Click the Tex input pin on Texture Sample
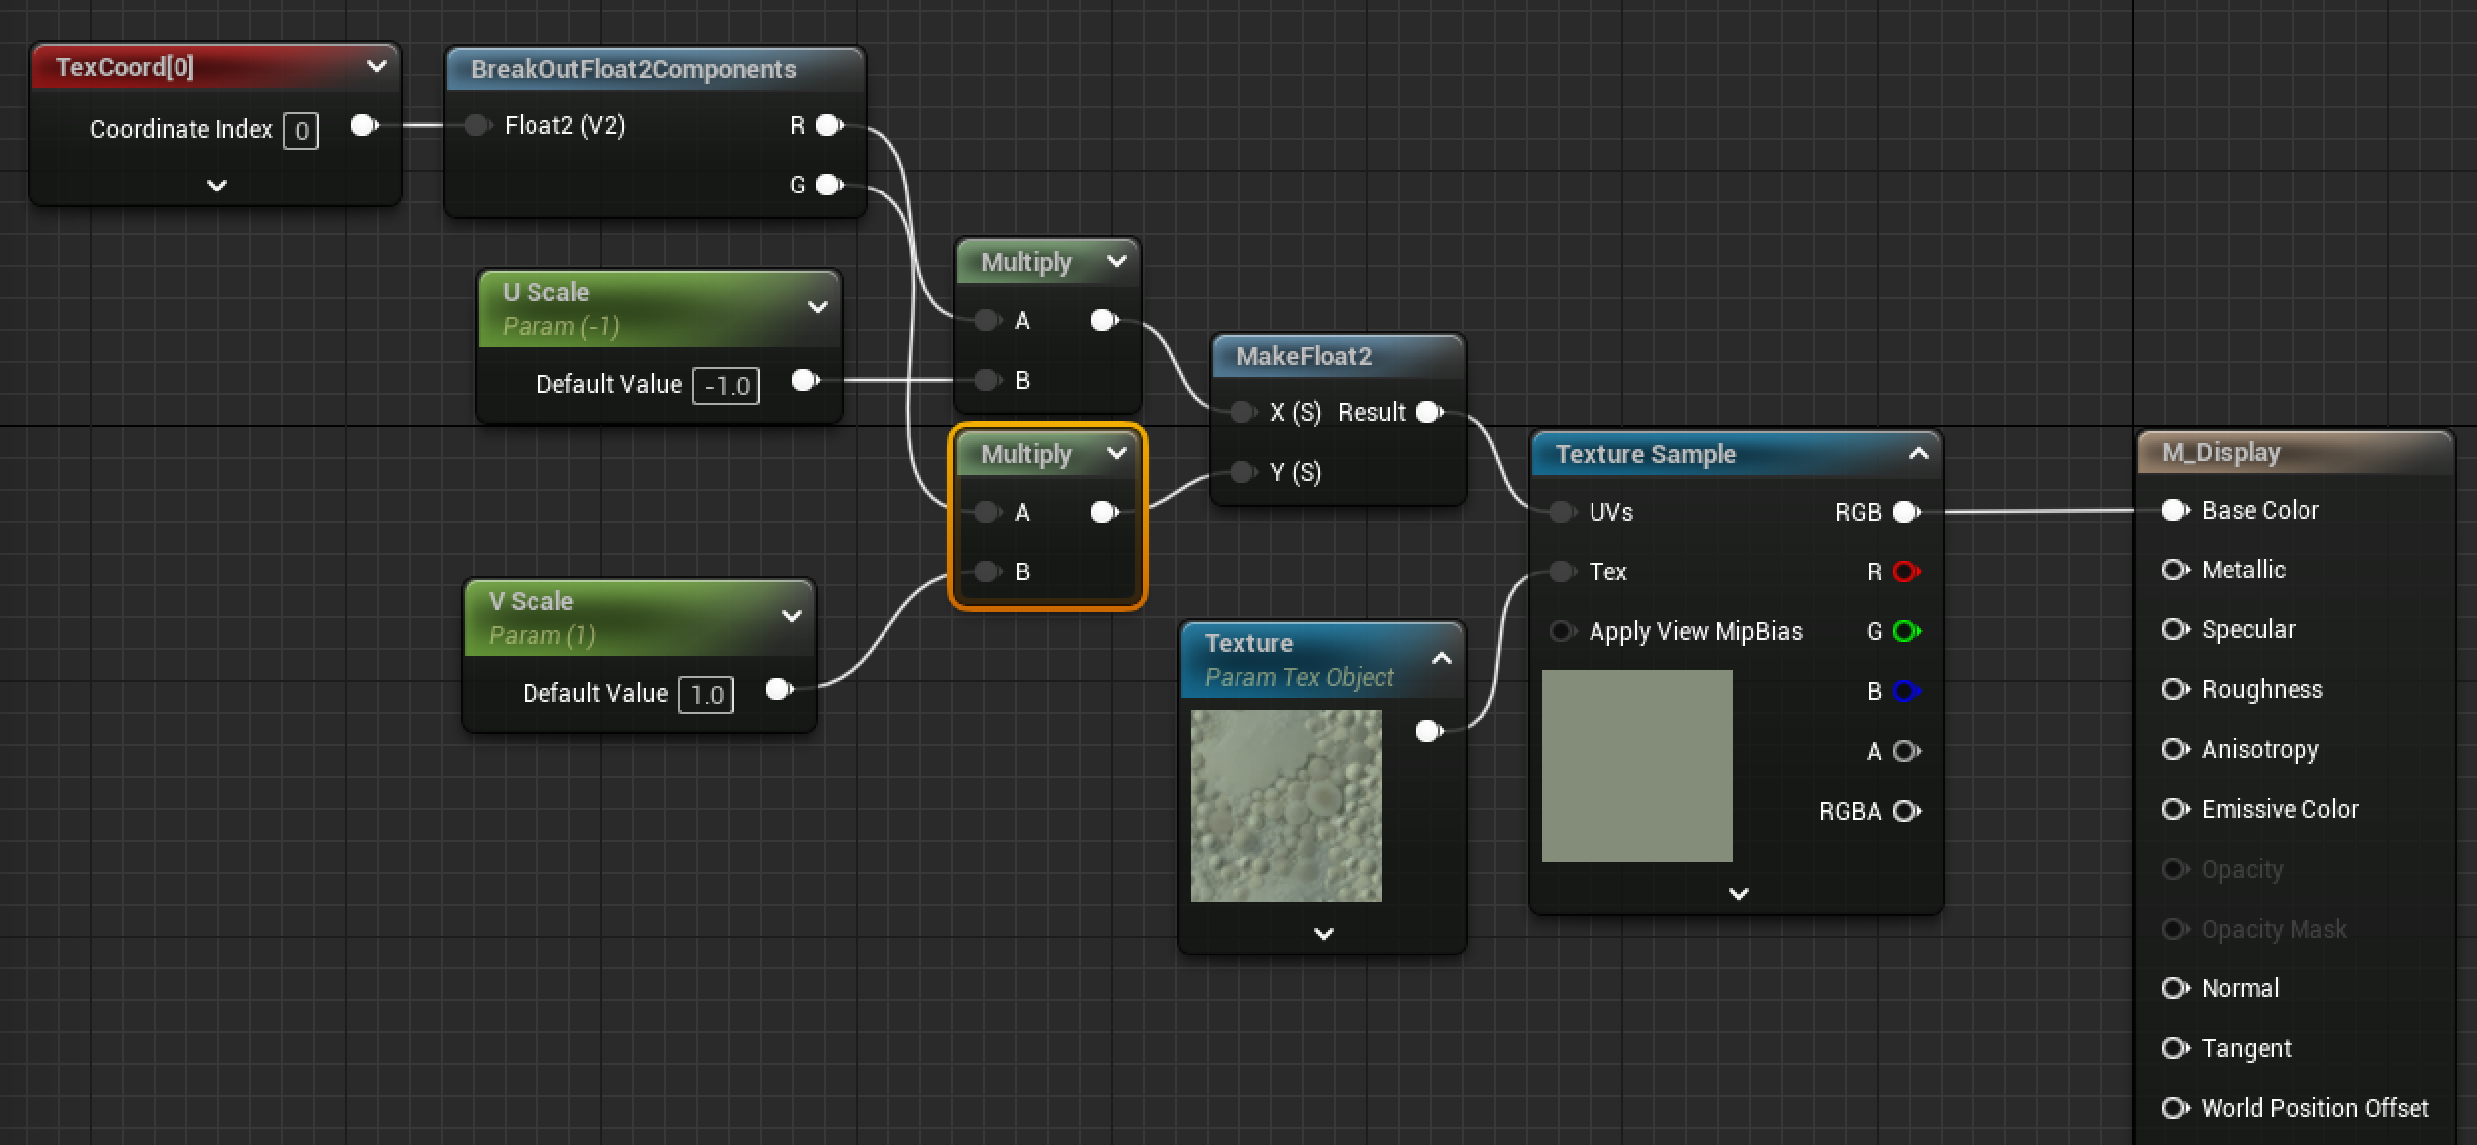This screenshot has height=1145, width=2477. [x=1562, y=572]
